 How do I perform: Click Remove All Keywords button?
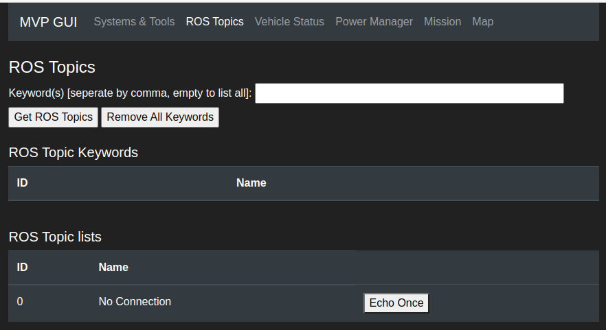point(160,117)
